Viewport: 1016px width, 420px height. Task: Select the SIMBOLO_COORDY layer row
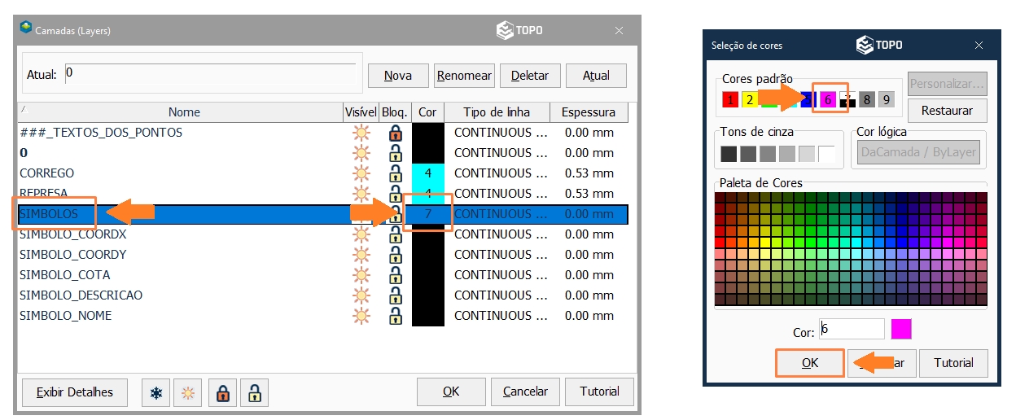[x=73, y=255]
